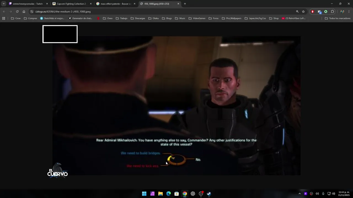Screen dimensions: 353x198
Task: Close the 450_1000.jpeg tab
Action: 178,4
